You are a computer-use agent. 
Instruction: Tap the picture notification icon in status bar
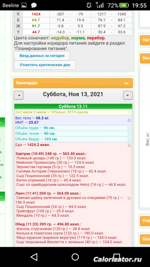click(24, 6)
